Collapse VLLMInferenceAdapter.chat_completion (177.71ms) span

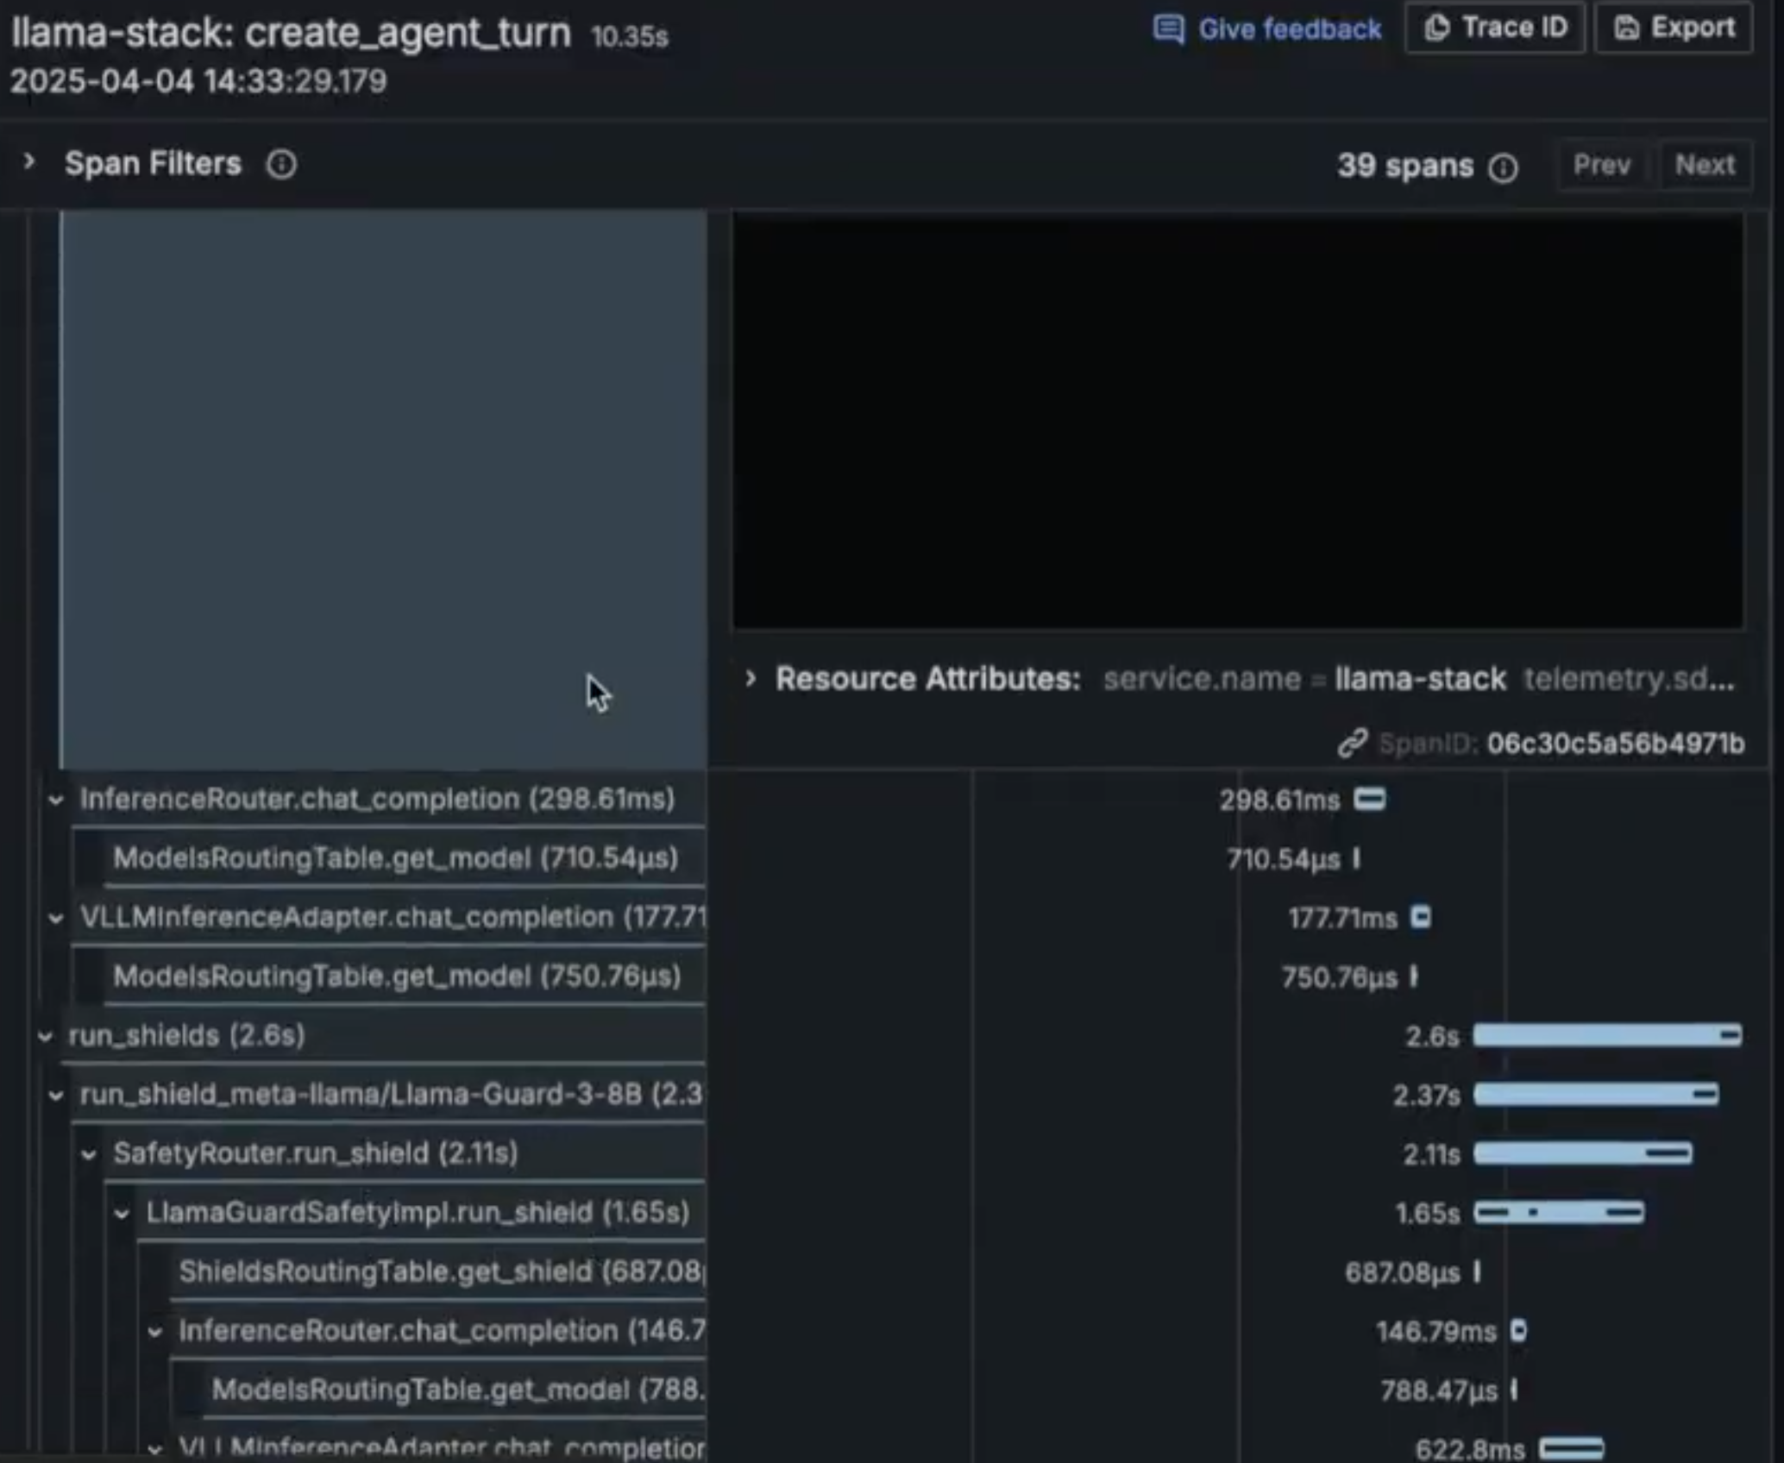56,918
